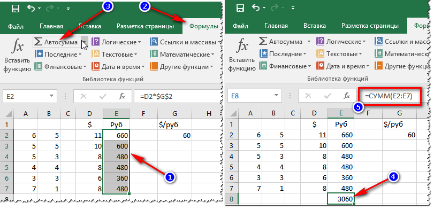Select cell with 3060 in right sheet

[341, 199]
